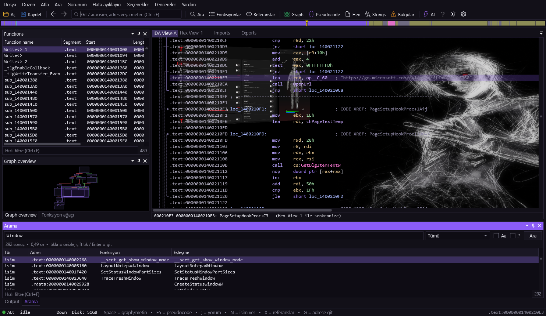Open the Ara search tool in toolbar

click(x=197, y=14)
